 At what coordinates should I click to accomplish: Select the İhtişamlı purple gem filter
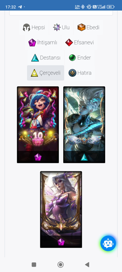[x=43, y=43]
